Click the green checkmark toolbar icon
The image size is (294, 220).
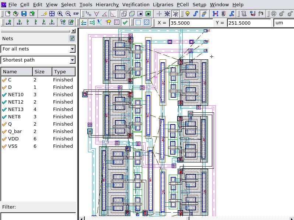125,22
